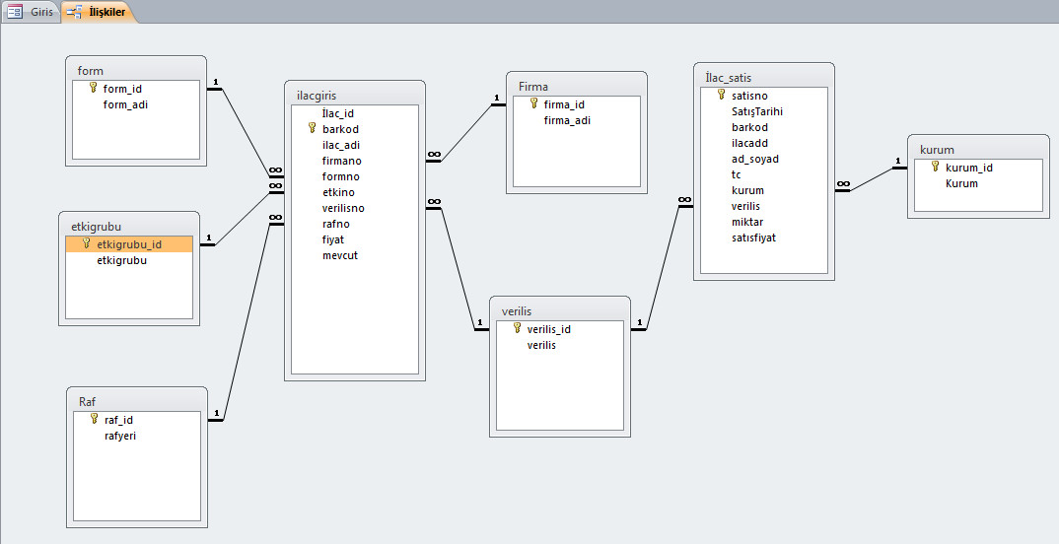Click the Kurum field in kurum table
Viewport: 1059px width, 544px height.
[x=961, y=183]
